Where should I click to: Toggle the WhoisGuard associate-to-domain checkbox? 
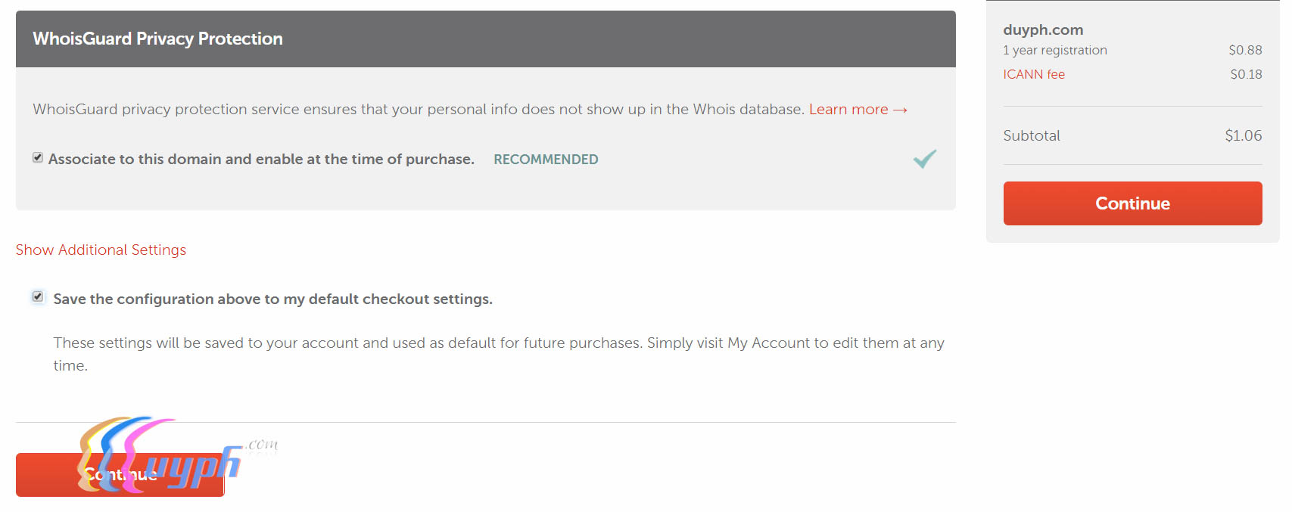pos(38,158)
